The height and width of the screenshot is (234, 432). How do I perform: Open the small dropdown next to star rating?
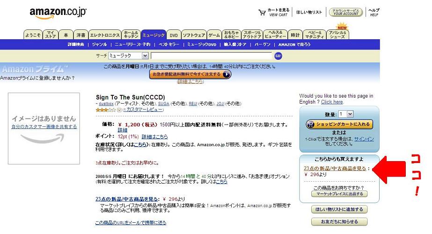119,110
